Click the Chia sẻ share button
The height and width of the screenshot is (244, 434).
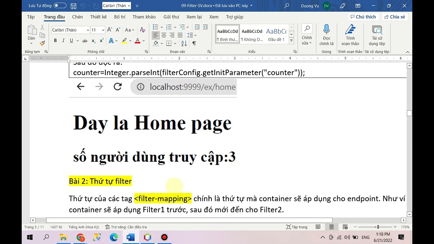tap(395, 17)
